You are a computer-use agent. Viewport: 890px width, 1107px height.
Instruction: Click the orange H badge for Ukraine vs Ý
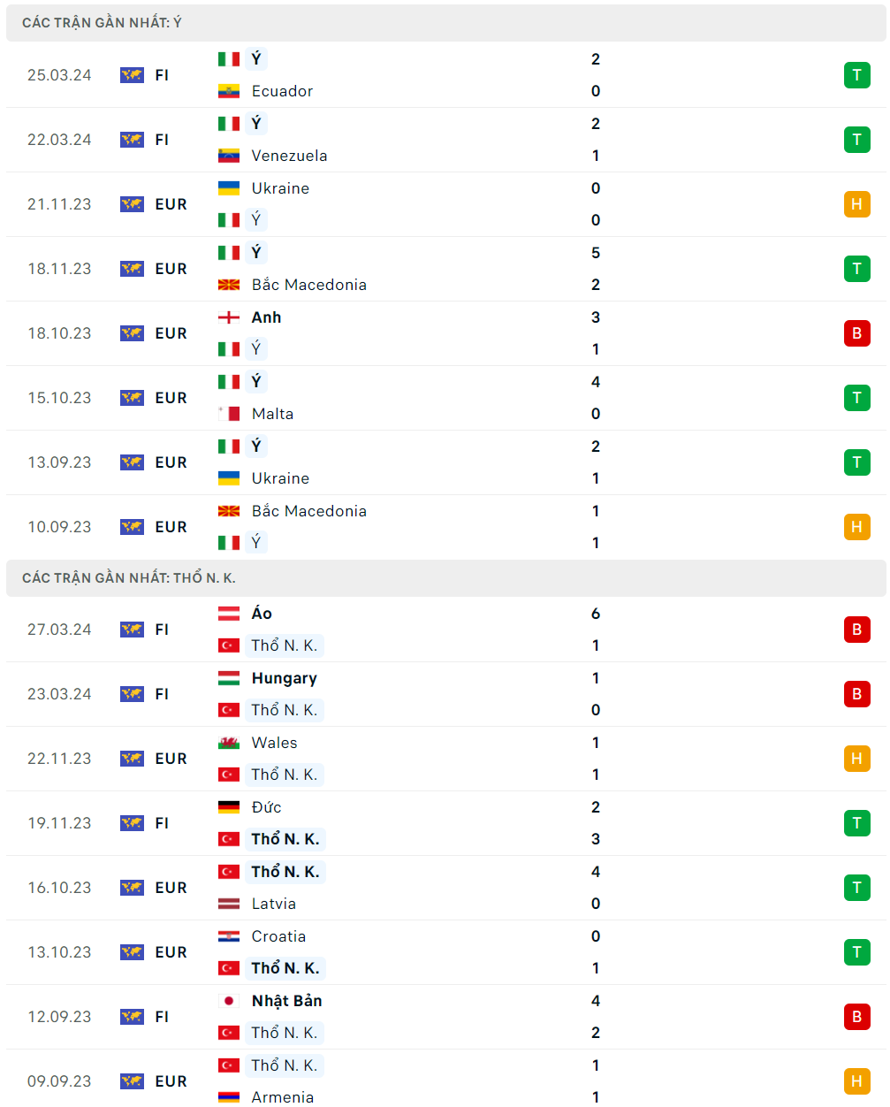[x=856, y=204]
